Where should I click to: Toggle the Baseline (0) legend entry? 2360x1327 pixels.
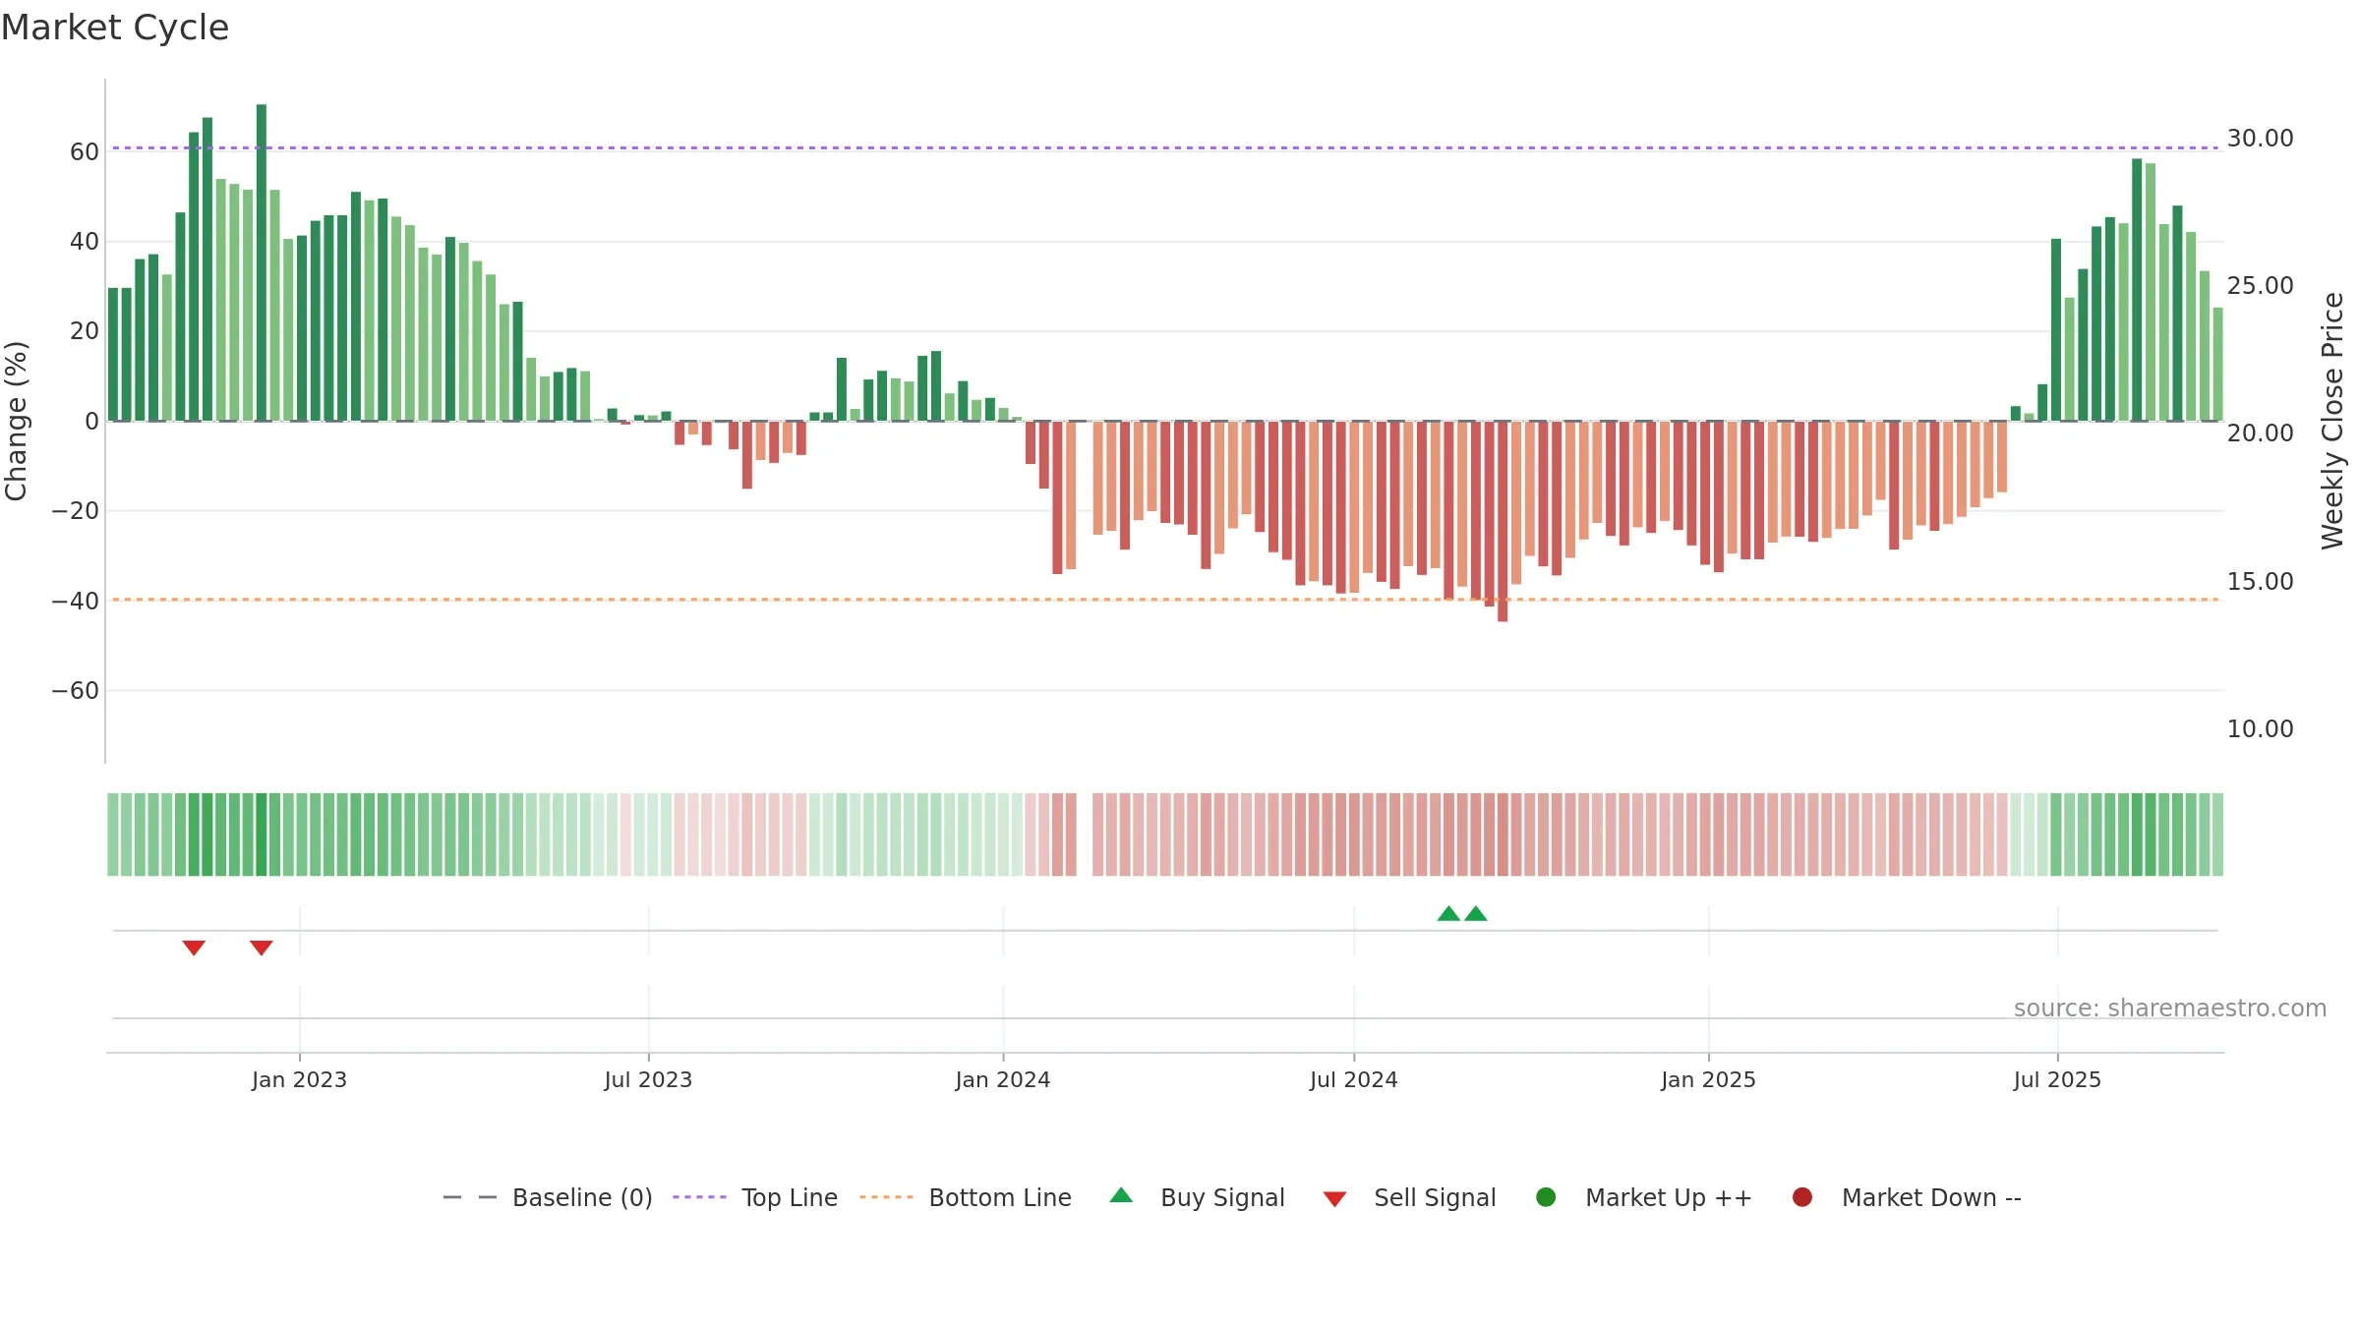tap(548, 1197)
